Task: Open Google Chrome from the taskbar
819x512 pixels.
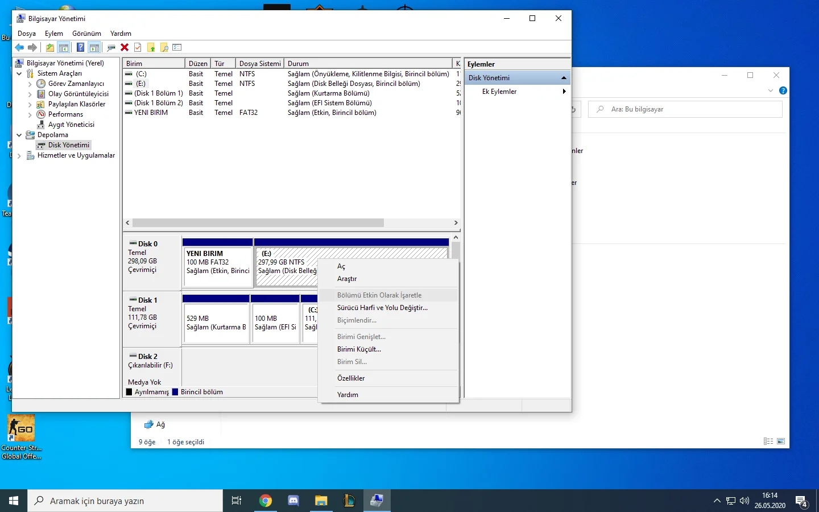Action: pos(265,501)
